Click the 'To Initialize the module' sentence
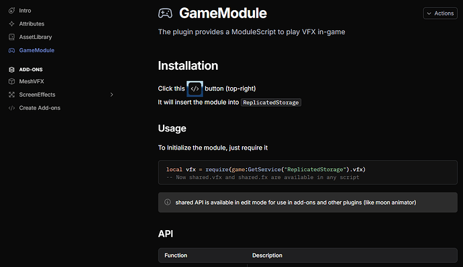 point(213,148)
